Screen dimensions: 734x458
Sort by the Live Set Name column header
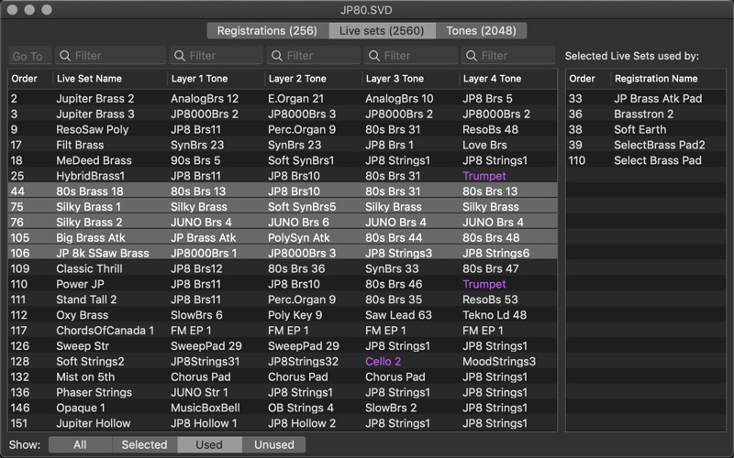point(110,79)
